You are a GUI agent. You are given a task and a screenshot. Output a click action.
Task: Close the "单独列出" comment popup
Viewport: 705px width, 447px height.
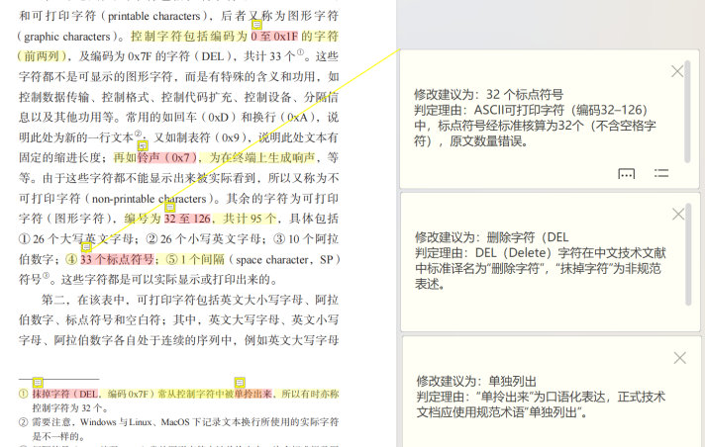coord(680,358)
